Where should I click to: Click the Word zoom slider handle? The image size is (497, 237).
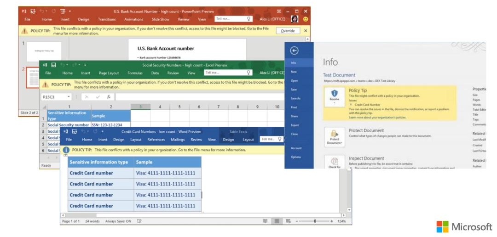click(x=315, y=221)
